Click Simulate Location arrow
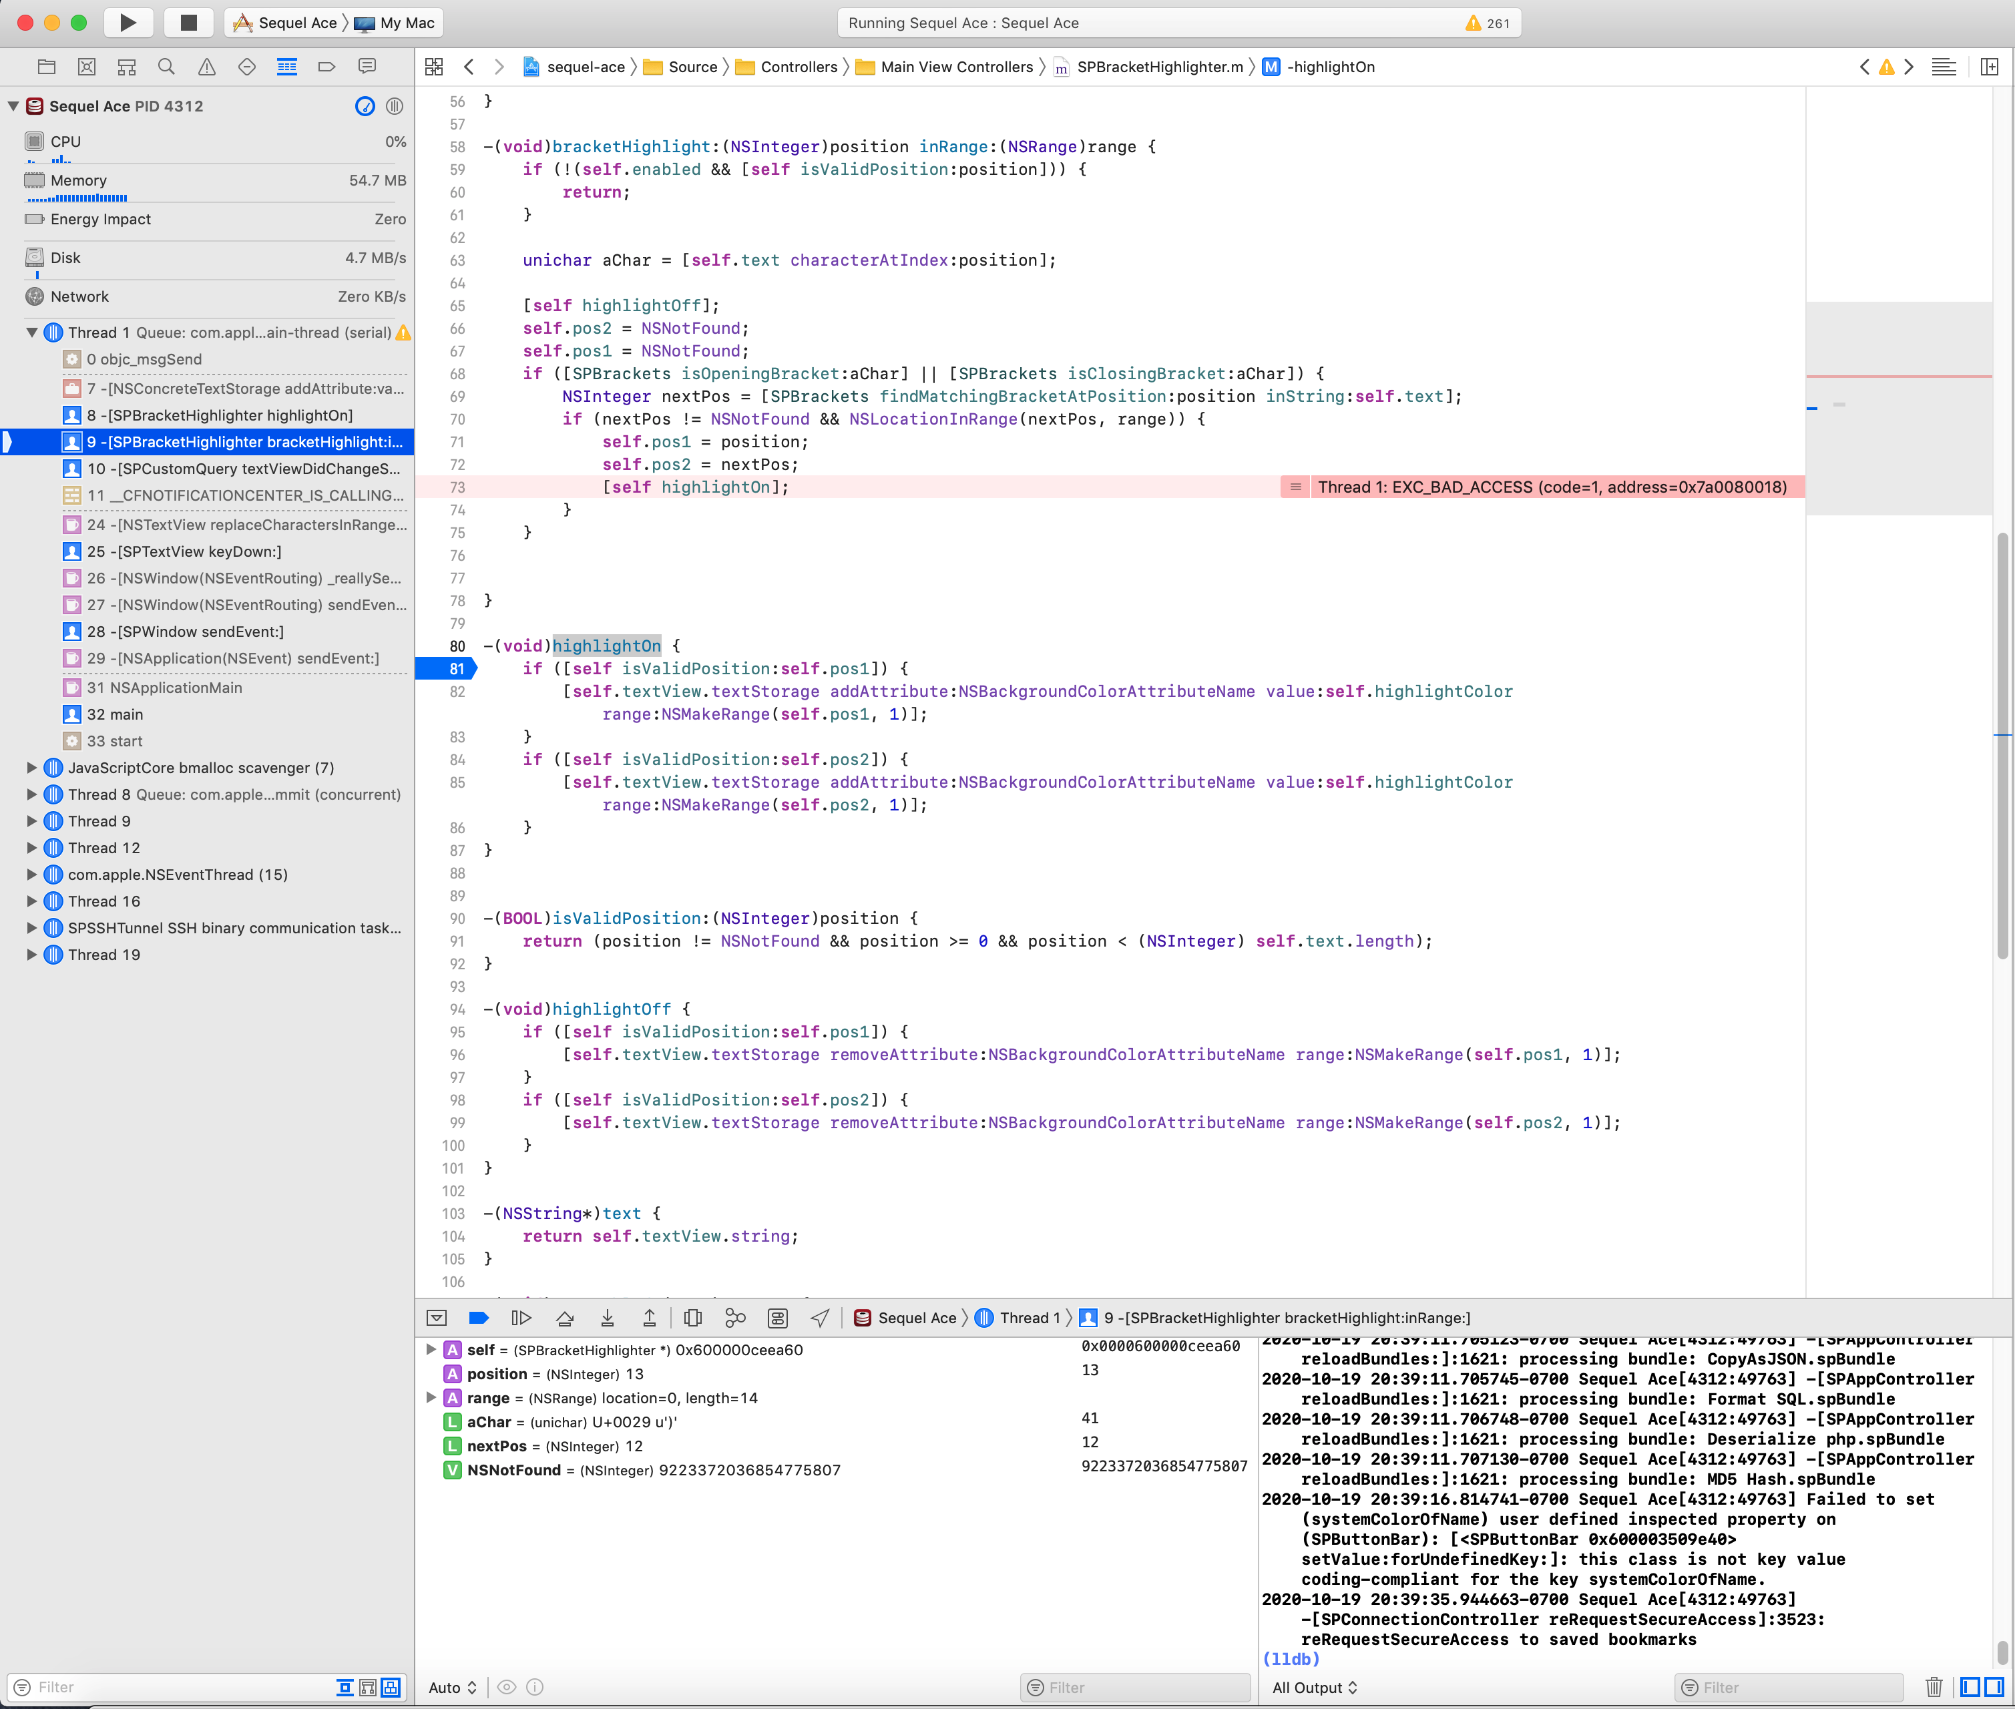The width and height of the screenshot is (2015, 1709). [x=821, y=1318]
